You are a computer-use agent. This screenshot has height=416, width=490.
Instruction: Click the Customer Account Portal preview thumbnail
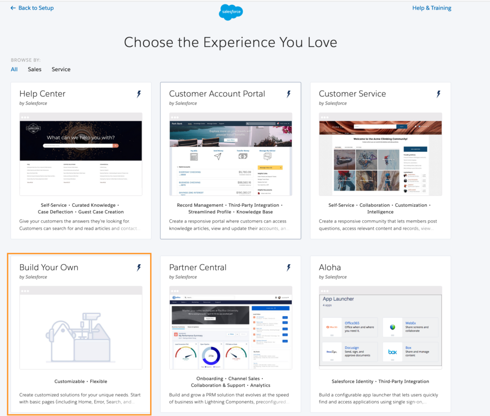click(231, 154)
